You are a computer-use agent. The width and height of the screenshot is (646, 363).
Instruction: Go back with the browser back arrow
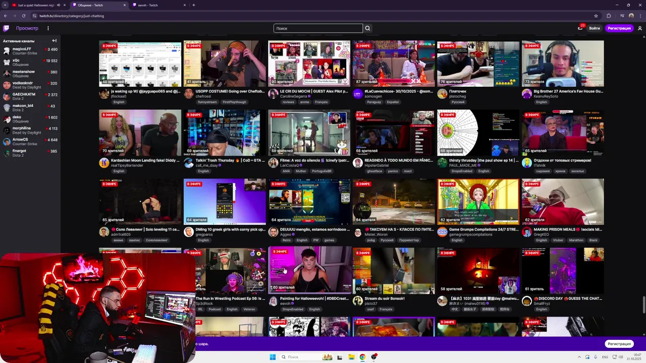(6, 16)
